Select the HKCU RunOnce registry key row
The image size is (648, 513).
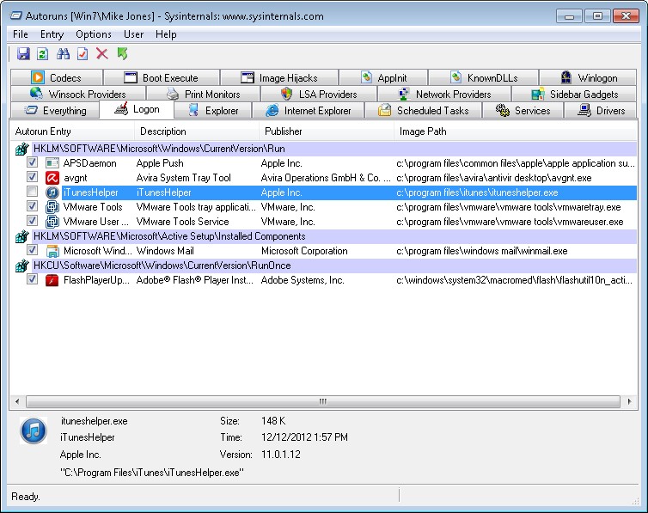(334, 266)
